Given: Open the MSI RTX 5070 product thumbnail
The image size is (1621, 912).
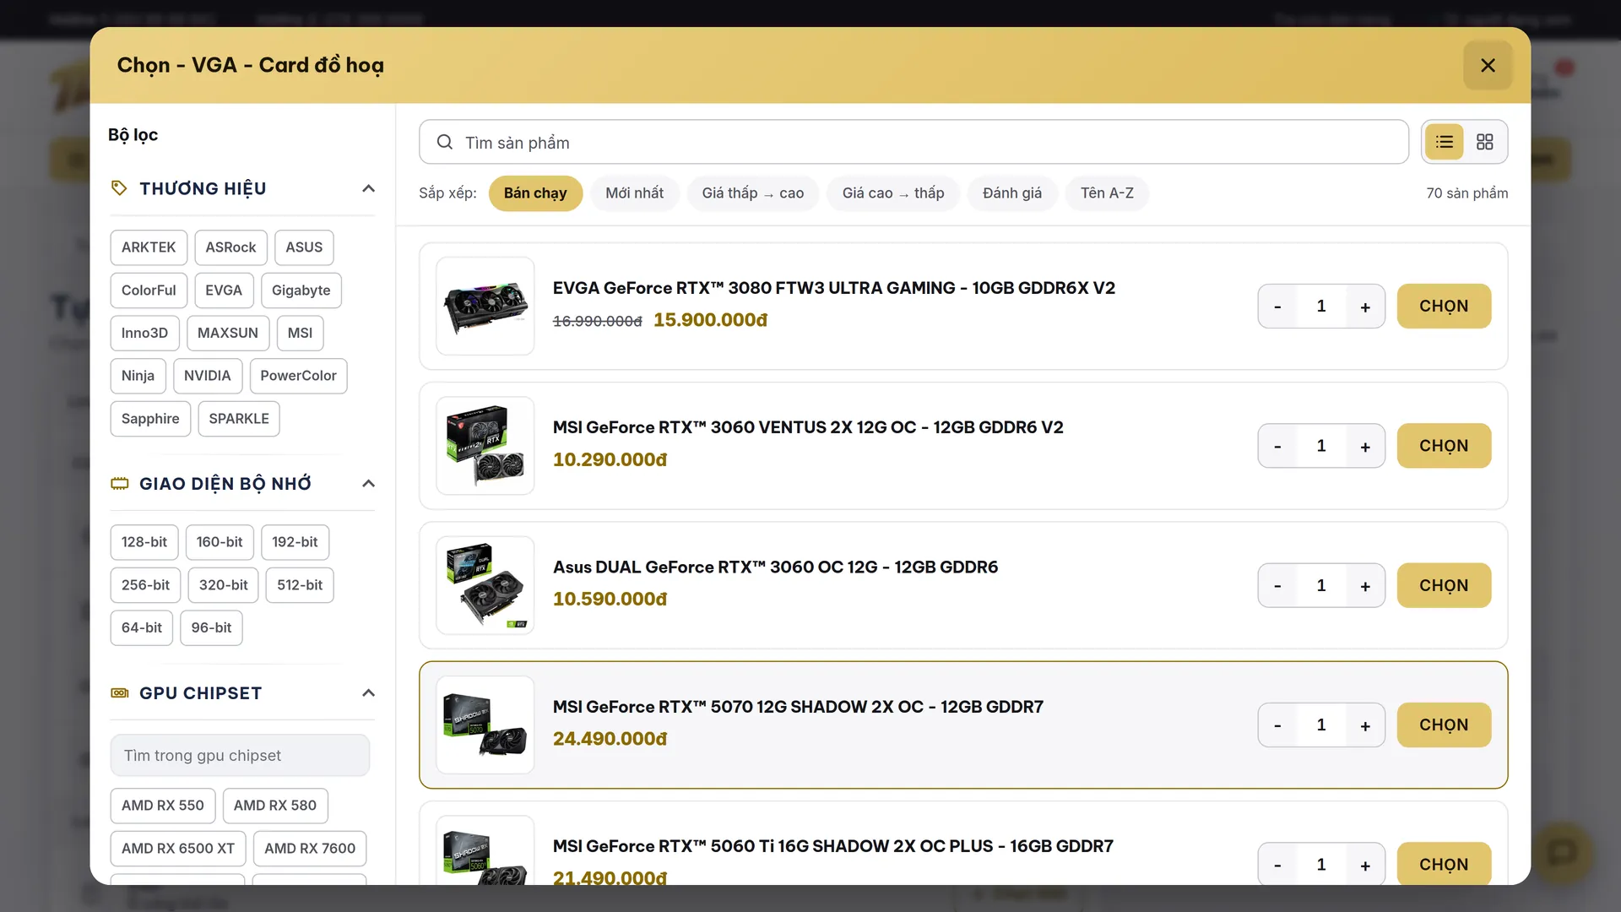Looking at the screenshot, I should 485,725.
